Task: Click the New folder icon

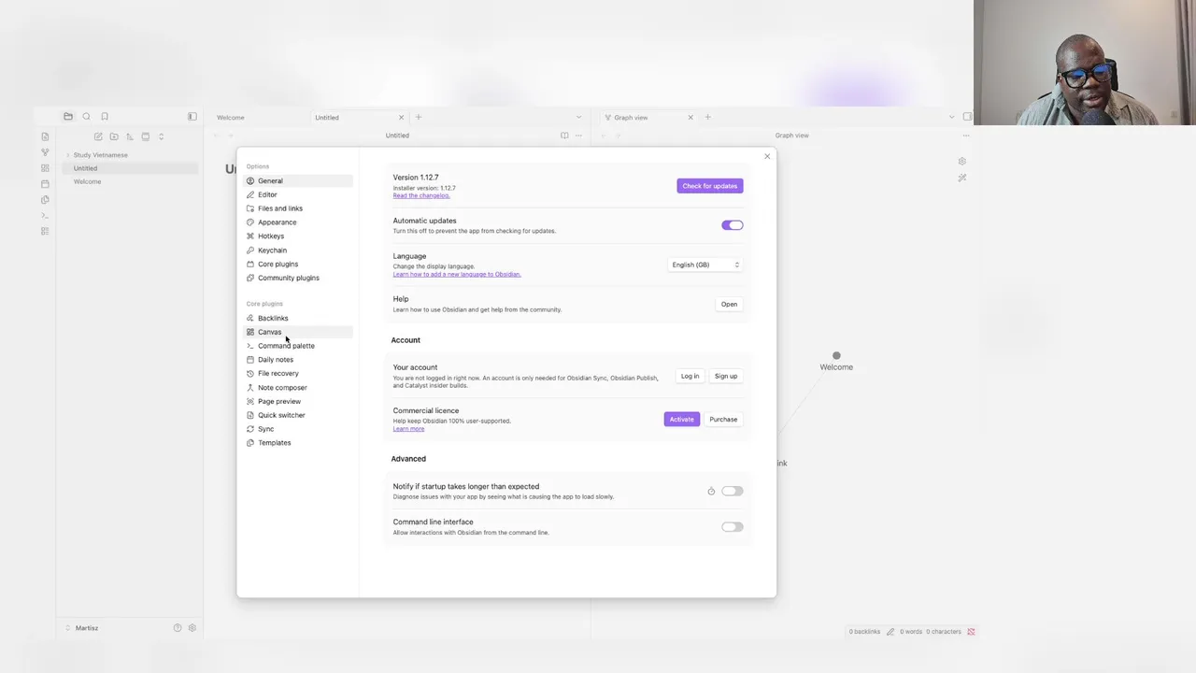Action: point(114,136)
